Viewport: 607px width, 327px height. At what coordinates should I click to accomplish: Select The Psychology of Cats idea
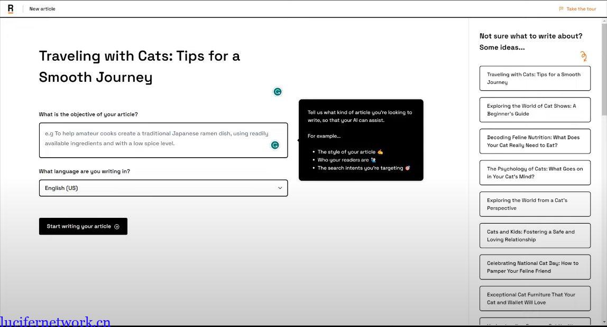pos(535,173)
